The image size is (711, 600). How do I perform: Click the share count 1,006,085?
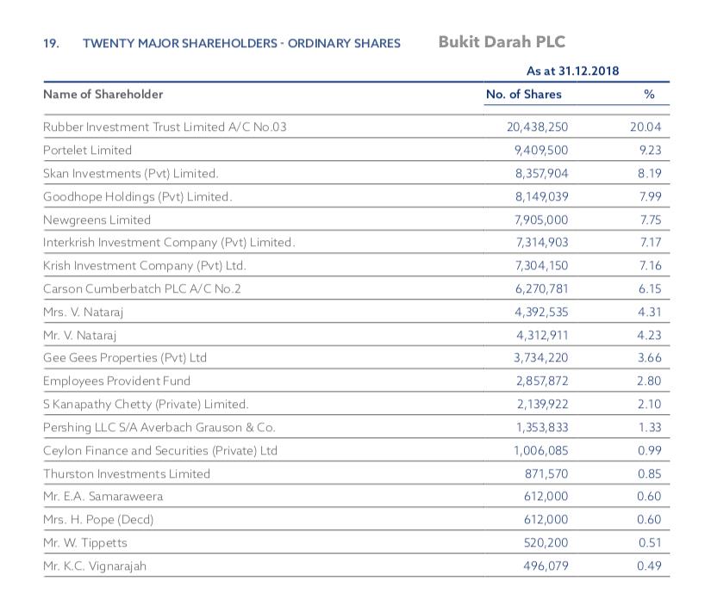pos(540,451)
